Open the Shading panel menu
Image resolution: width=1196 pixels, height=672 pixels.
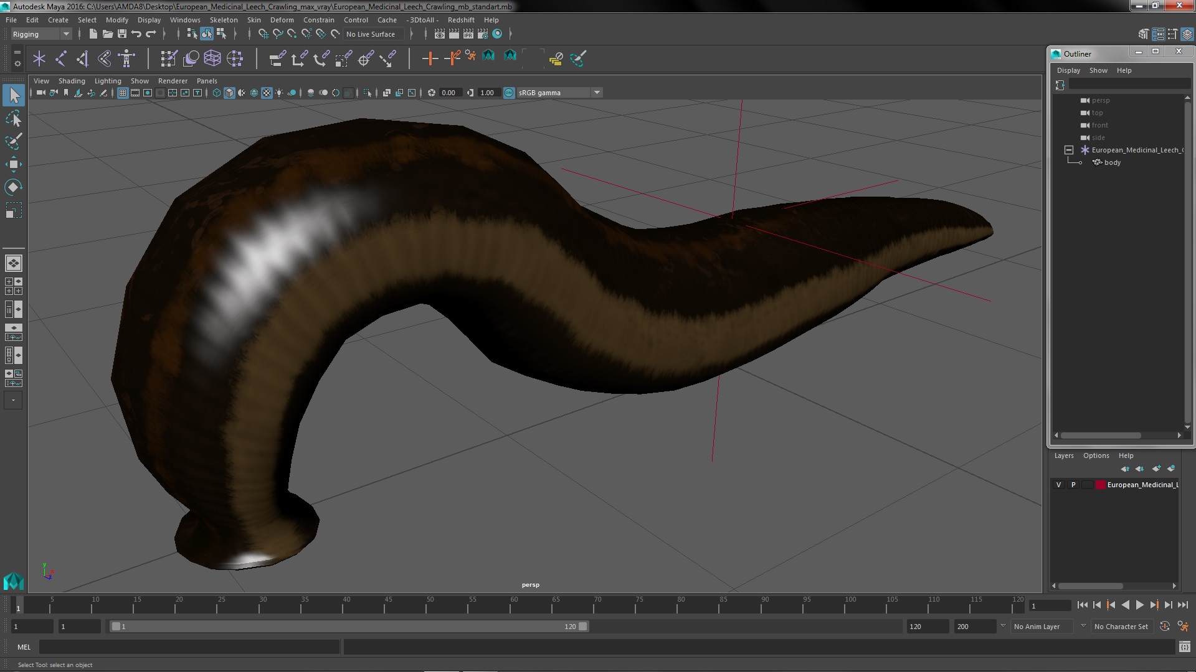coord(71,81)
